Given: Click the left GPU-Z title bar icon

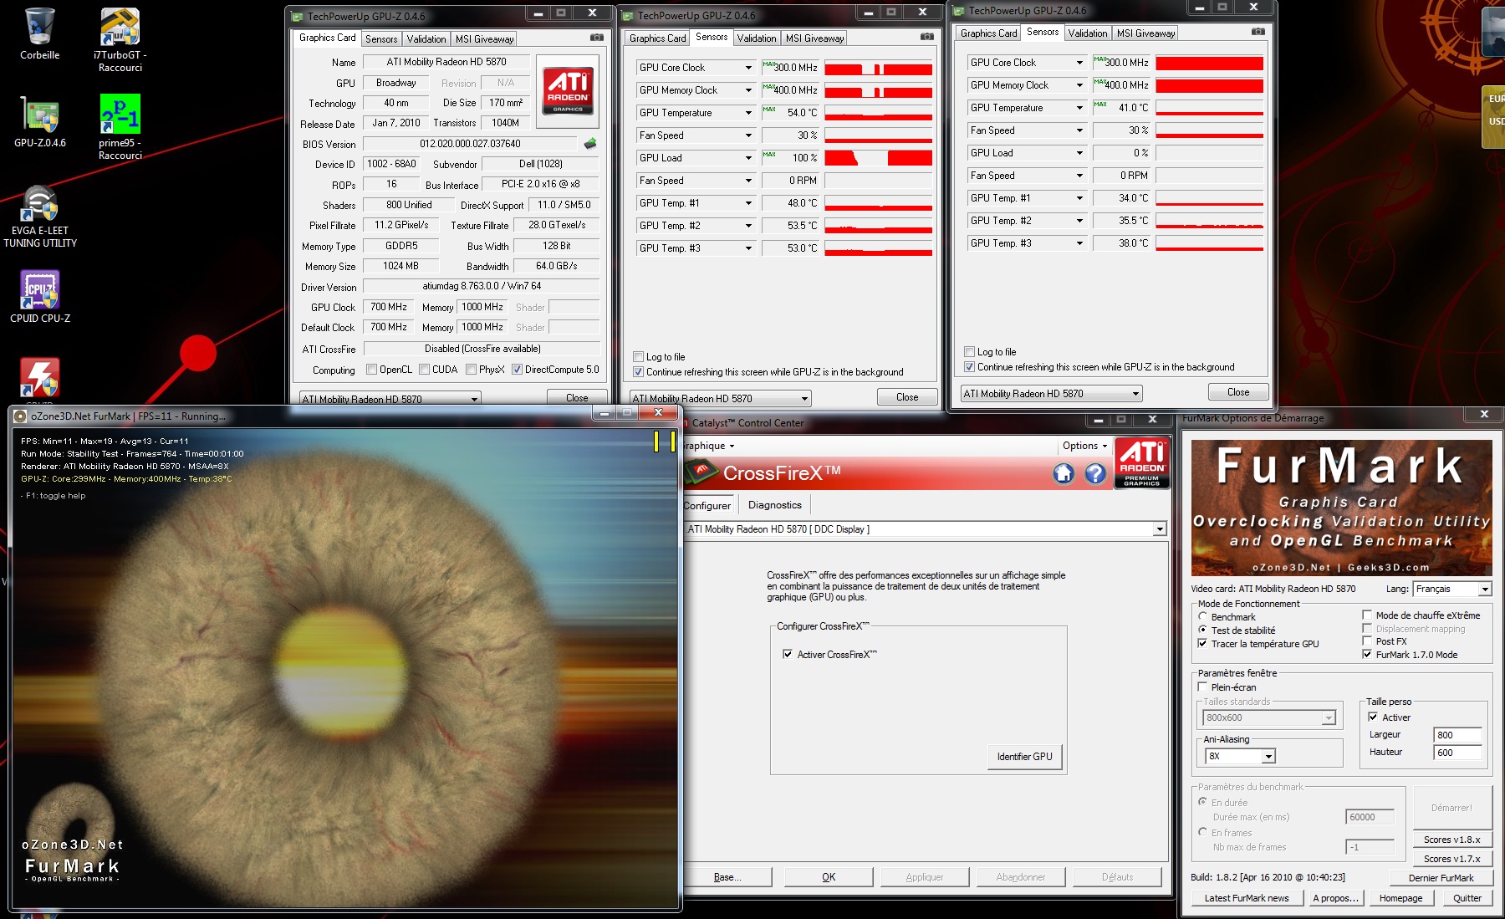Looking at the screenshot, I should 297,16.
